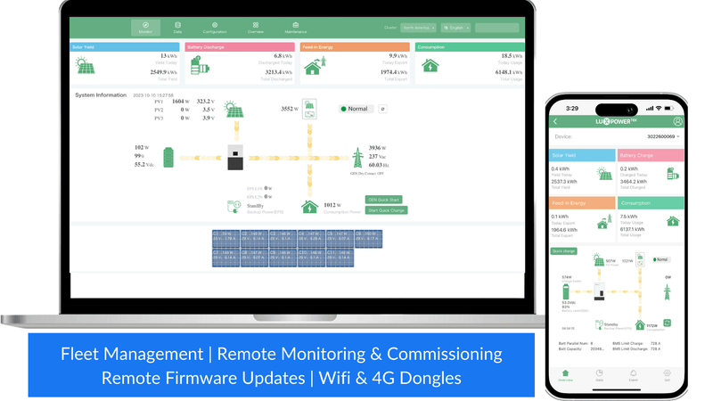
Task: Tap the Quick charge button on phone
Action: 563,251
